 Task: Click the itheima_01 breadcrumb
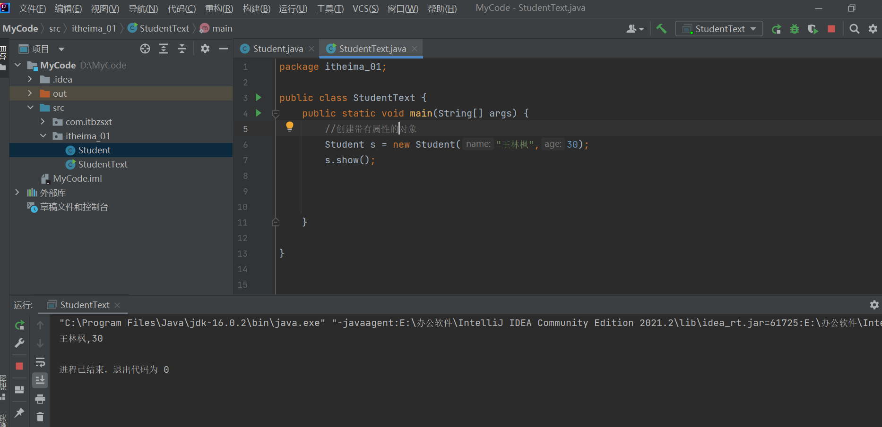click(x=94, y=29)
